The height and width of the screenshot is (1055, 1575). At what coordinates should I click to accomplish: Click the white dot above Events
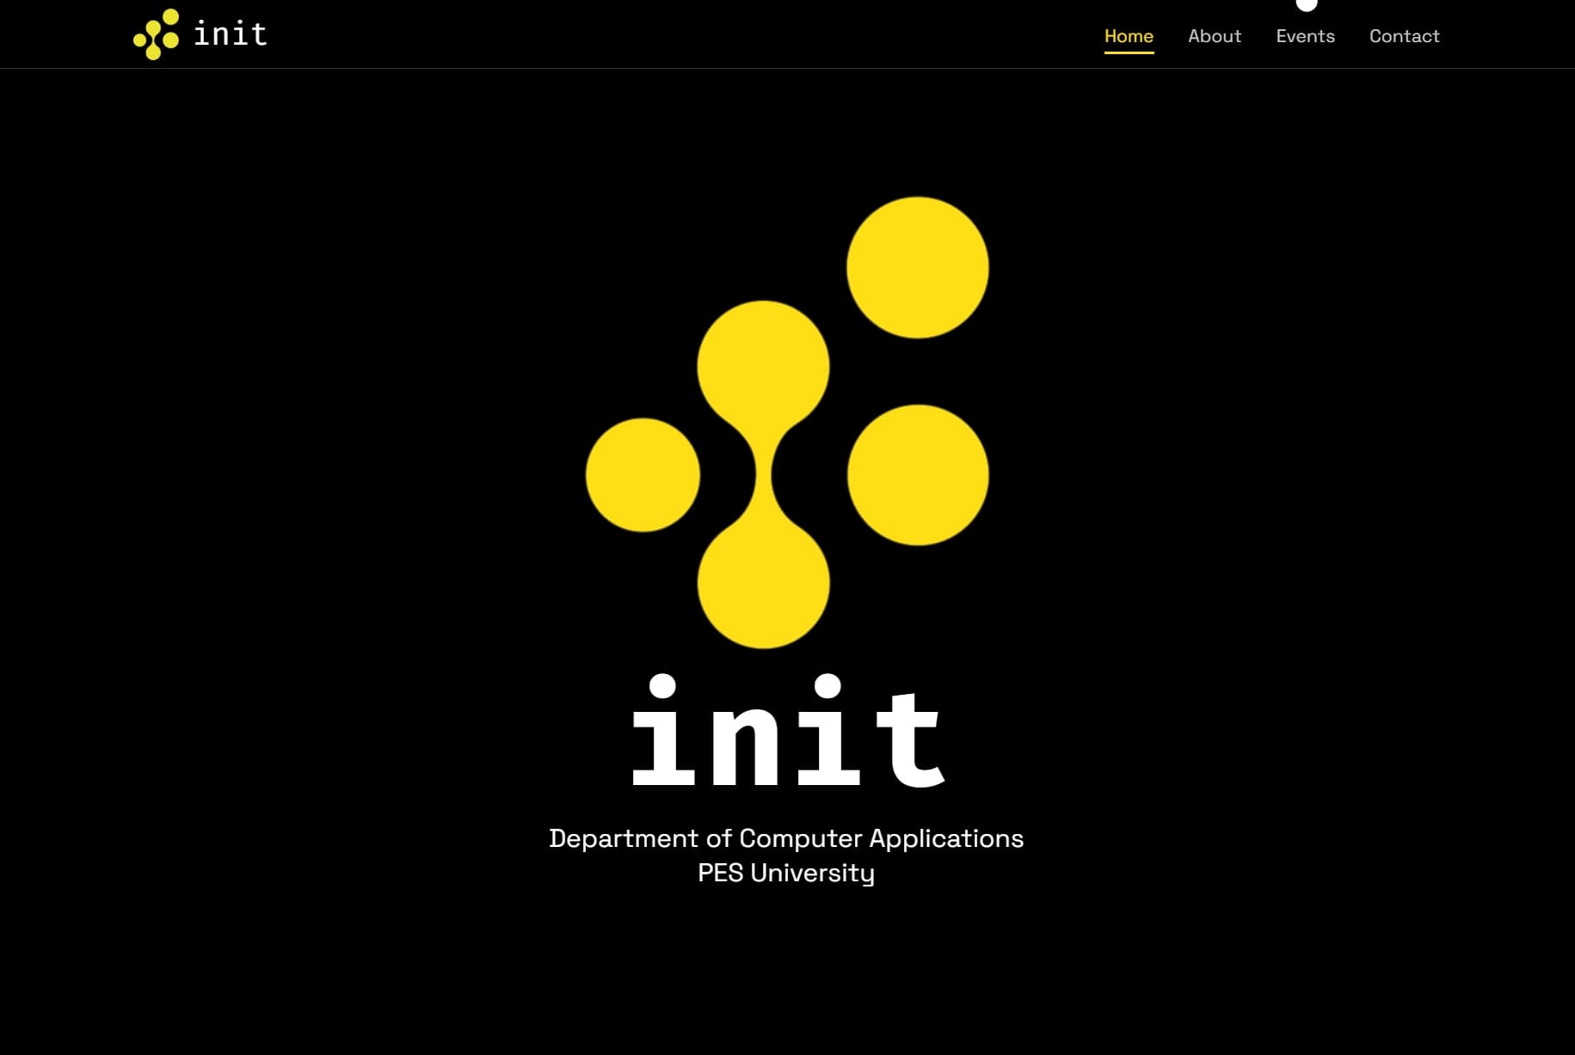[x=1307, y=4]
